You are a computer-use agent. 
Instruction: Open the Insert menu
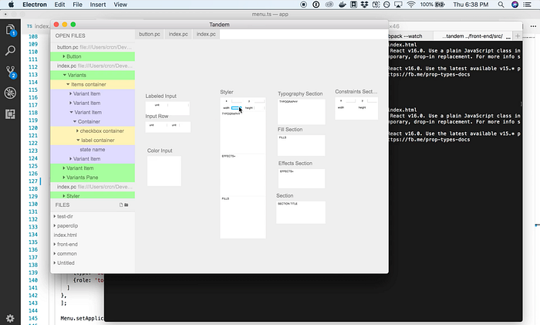[x=98, y=5]
